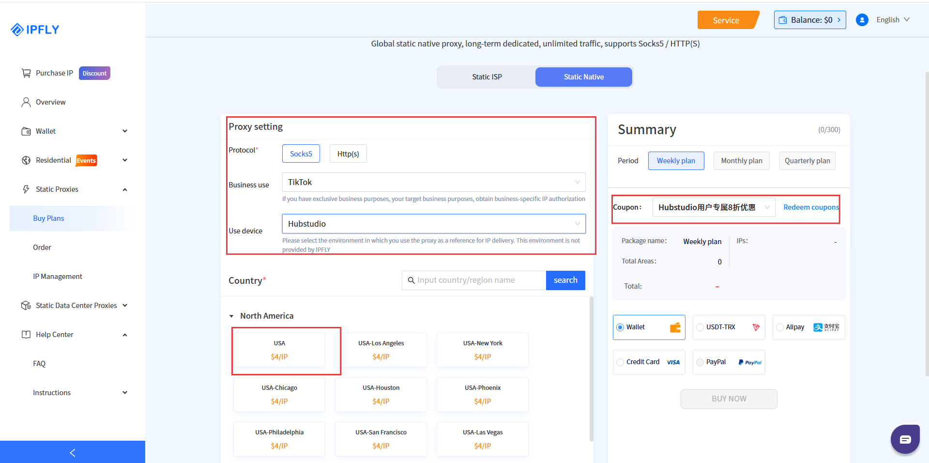The image size is (929, 463).
Task: Open the Coupon dropdown
Action: tap(714, 207)
